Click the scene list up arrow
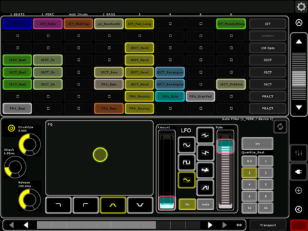 [299, 42]
